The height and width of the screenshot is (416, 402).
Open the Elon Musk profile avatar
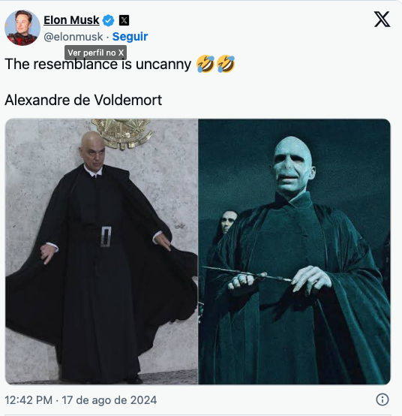click(22, 28)
